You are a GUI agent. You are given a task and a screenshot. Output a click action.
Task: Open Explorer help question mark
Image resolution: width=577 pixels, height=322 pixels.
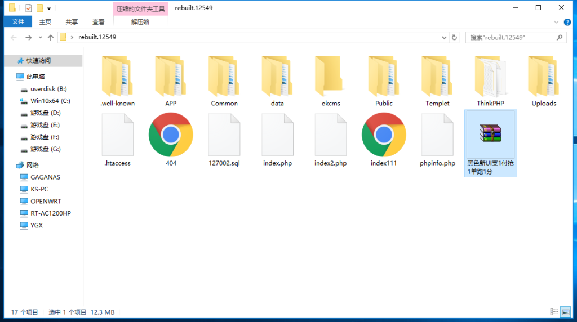click(567, 22)
